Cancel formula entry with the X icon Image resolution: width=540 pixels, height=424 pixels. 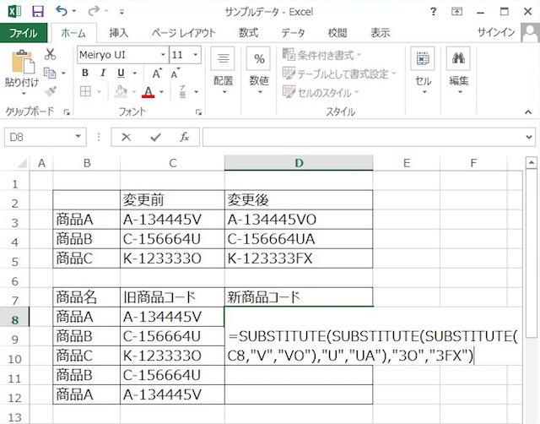coord(127,137)
